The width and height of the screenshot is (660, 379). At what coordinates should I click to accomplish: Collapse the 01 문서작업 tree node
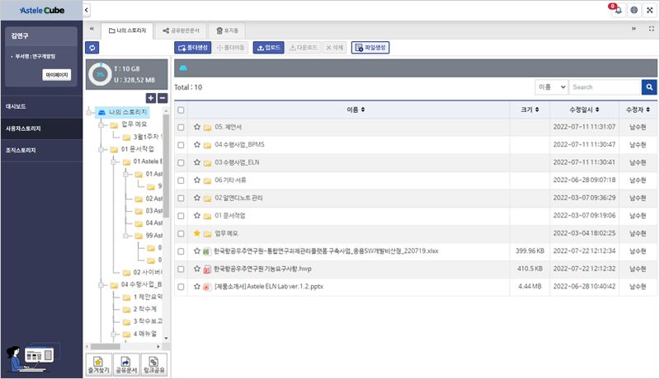(x=101, y=149)
